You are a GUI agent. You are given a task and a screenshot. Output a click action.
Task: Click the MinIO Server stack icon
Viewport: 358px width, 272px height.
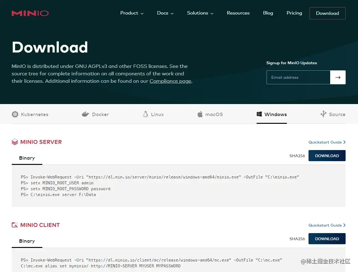15,142
